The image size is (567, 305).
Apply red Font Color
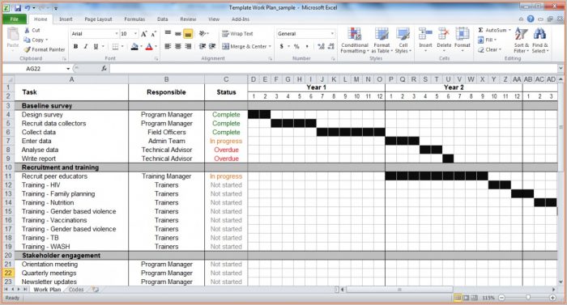149,46
